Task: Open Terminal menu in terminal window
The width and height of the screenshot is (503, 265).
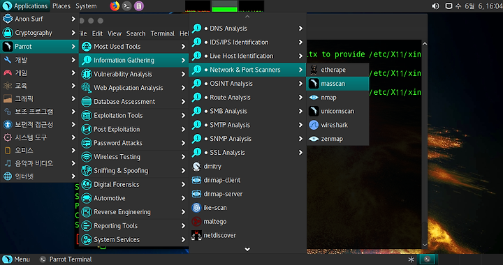Action: [x=162, y=33]
